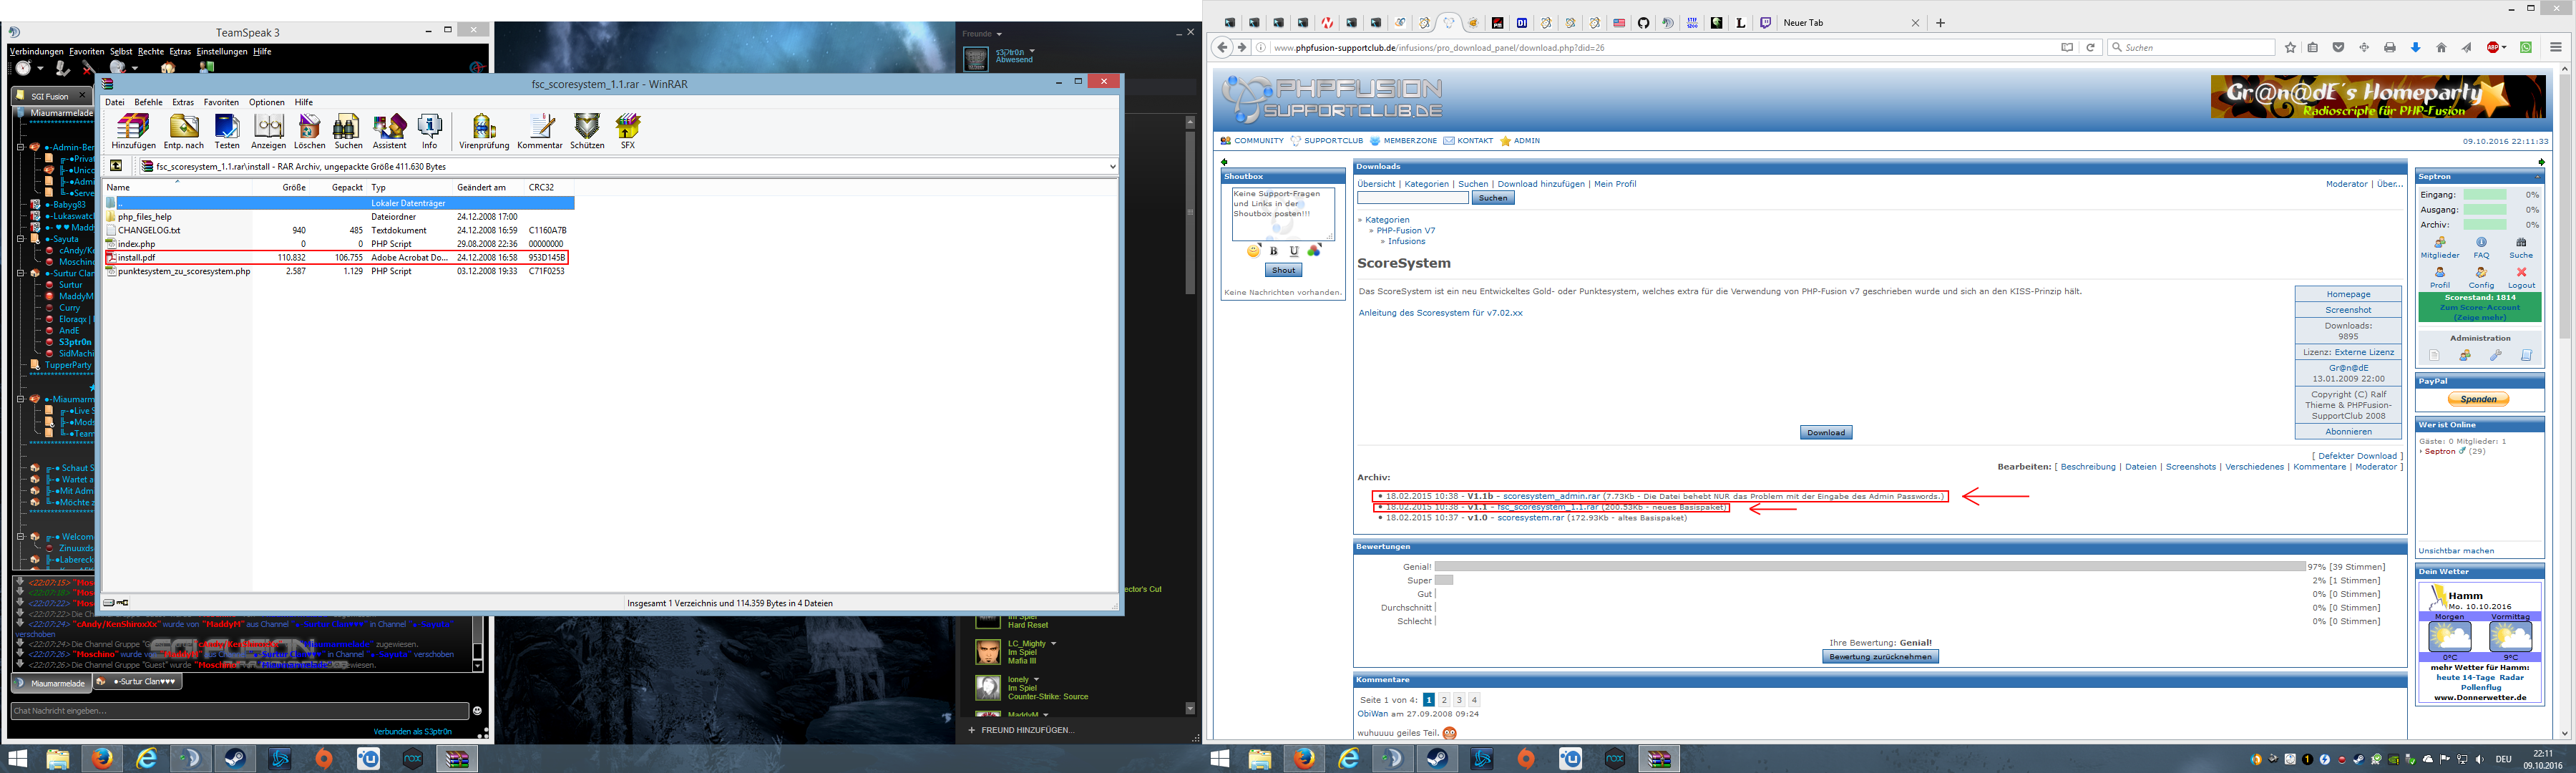Click the Config icon in Septron panel

click(x=2481, y=272)
